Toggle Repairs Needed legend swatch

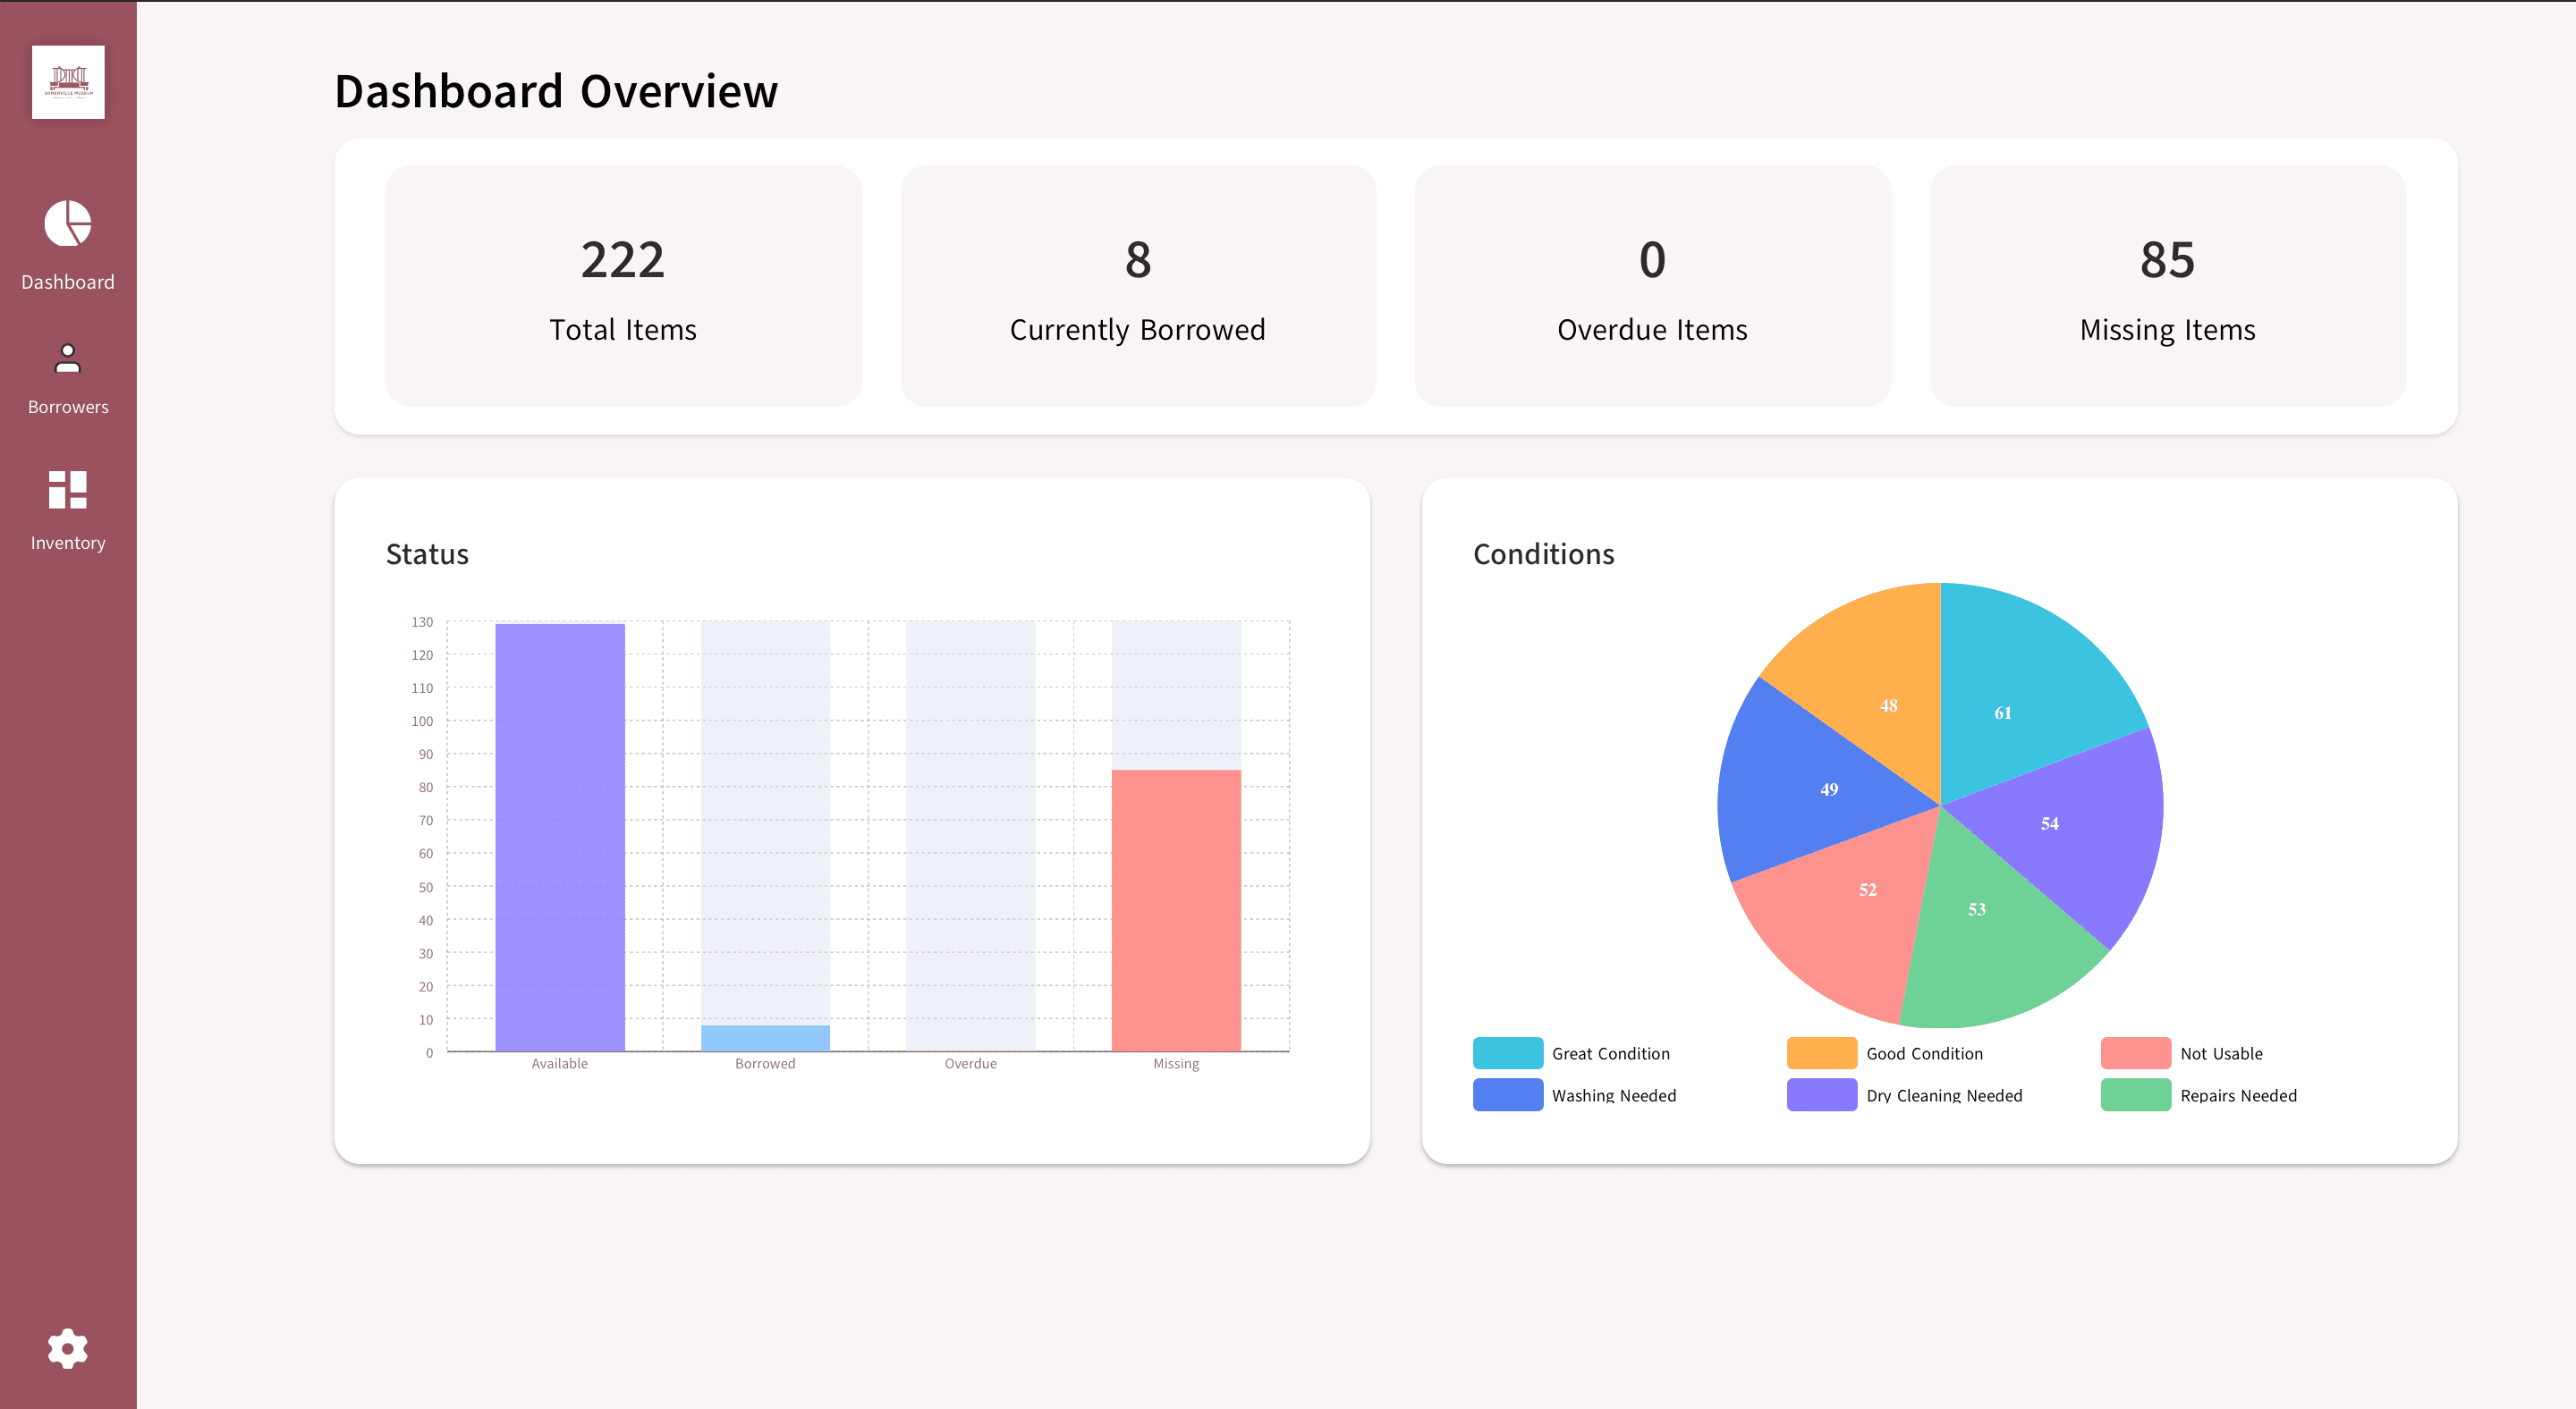tap(2135, 1095)
